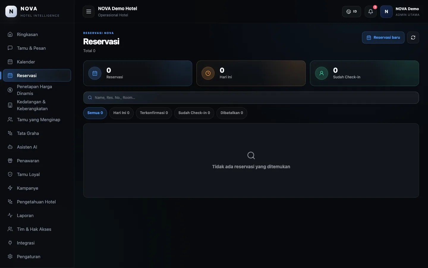Select the Semua 0 filter tab

(95, 113)
